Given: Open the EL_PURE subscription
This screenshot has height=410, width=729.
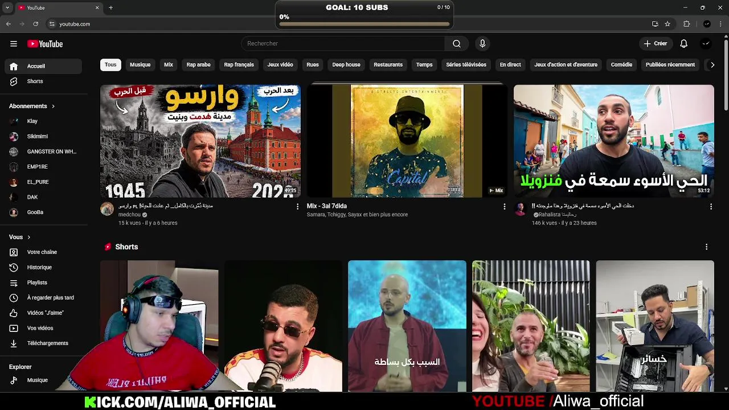Looking at the screenshot, I should coord(43,182).
